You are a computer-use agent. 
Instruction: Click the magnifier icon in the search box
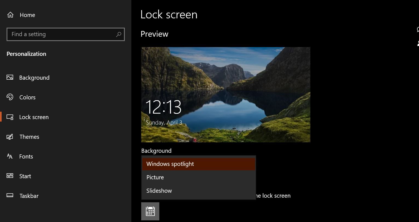click(119, 34)
